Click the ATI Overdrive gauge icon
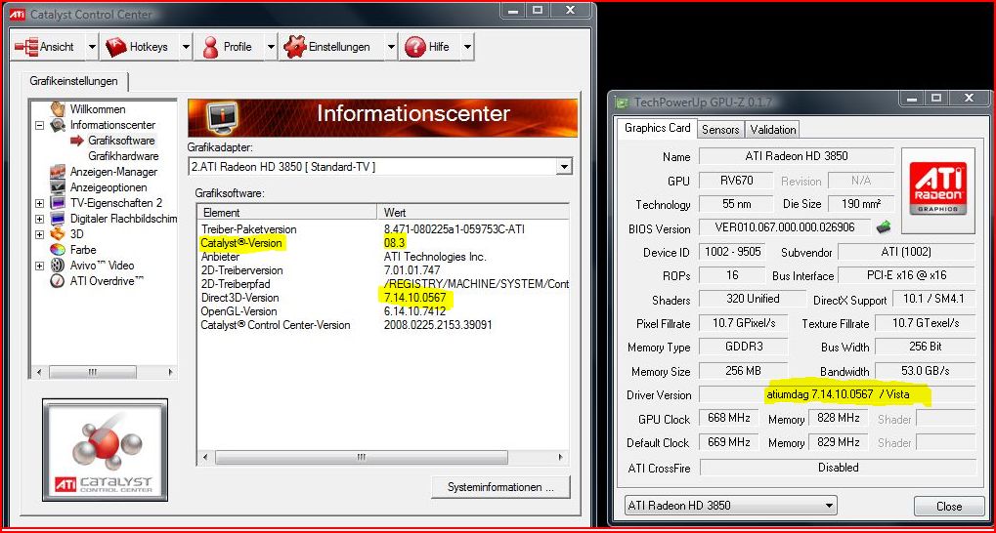This screenshot has height=533, width=996. click(x=58, y=281)
